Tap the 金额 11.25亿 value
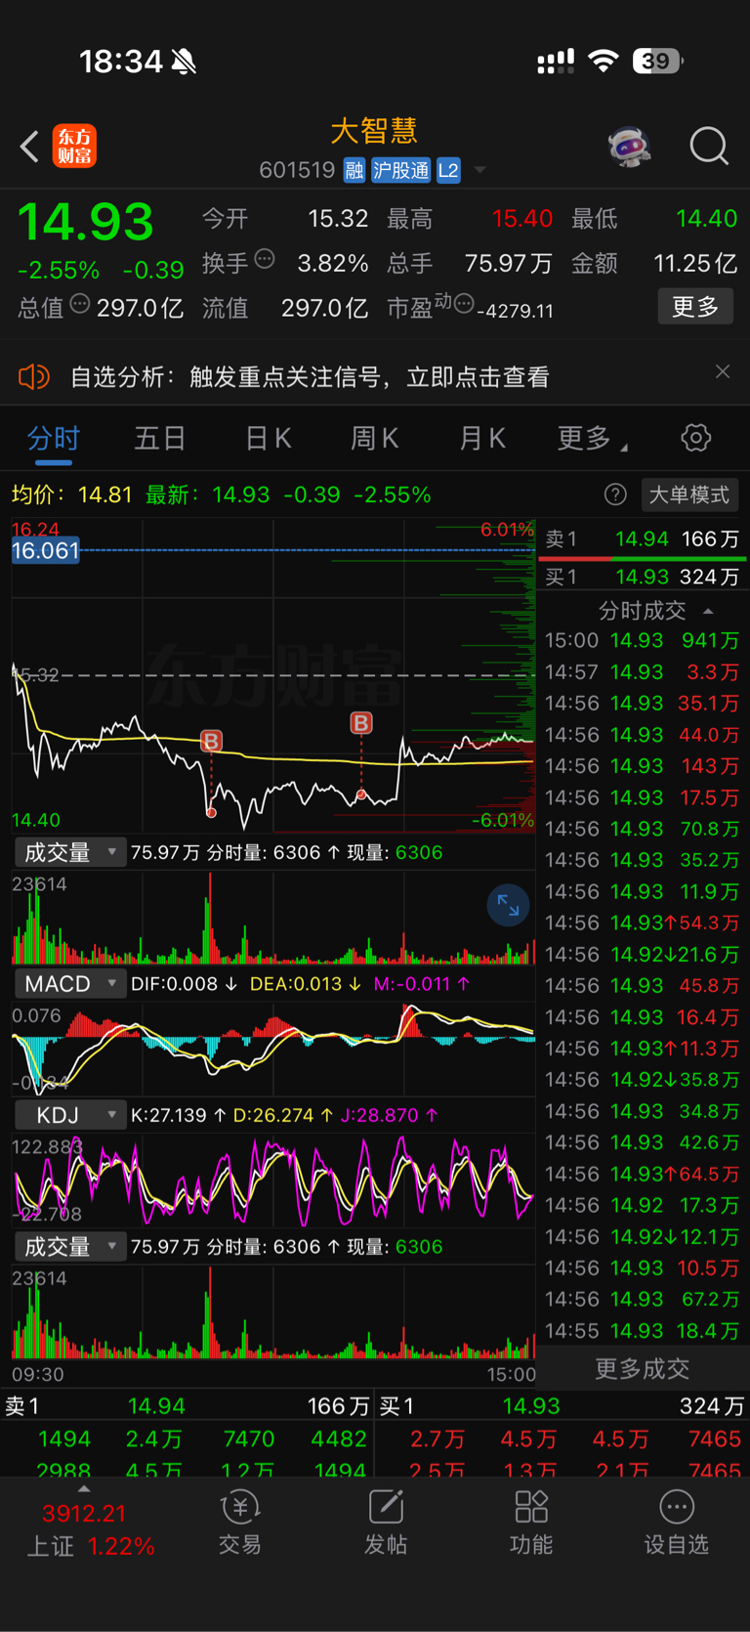750x1632 pixels. 694,264
